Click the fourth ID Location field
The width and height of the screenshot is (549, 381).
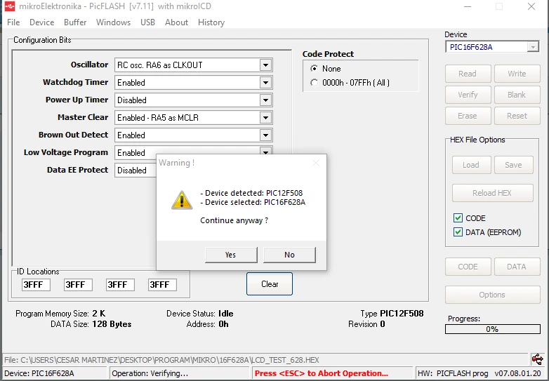(x=162, y=284)
